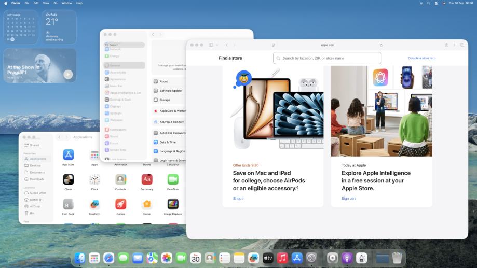This screenshot has height=268, width=477.
Task: Click Safari reader/page menu icon
Action: point(274,45)
